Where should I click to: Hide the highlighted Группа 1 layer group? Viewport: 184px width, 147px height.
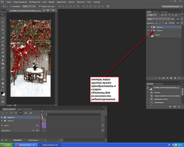pyautogui.click(x=148, y=27)
